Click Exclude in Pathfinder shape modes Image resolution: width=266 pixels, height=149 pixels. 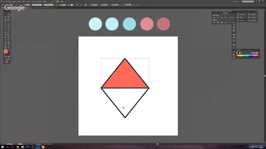coord(225,17)
